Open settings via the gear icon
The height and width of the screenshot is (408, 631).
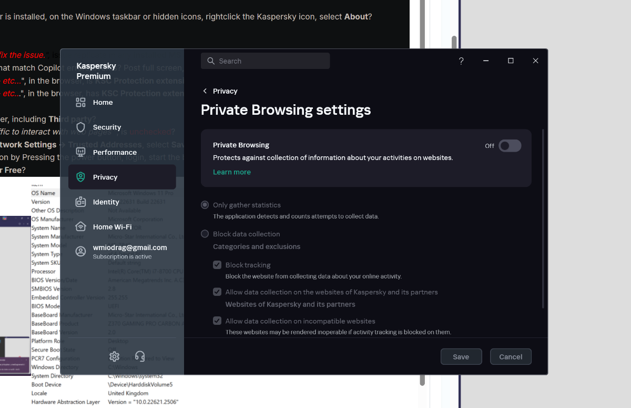pyautogui.click(x=114, y=356)
